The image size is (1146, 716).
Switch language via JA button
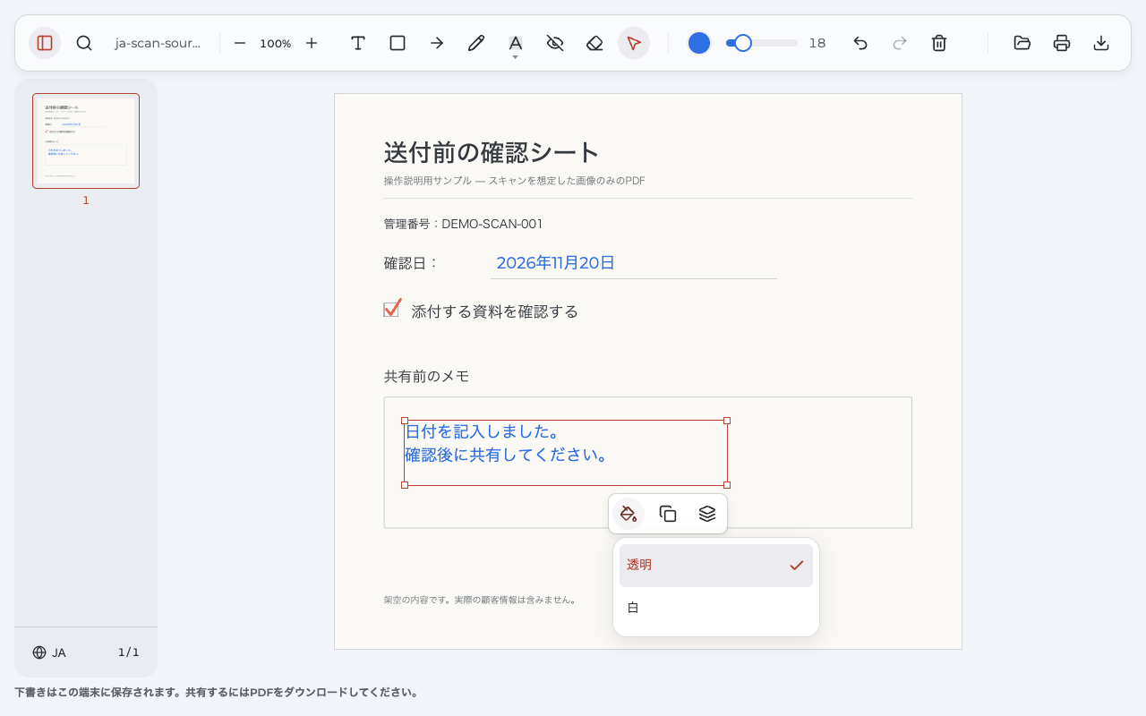point(49,652)
